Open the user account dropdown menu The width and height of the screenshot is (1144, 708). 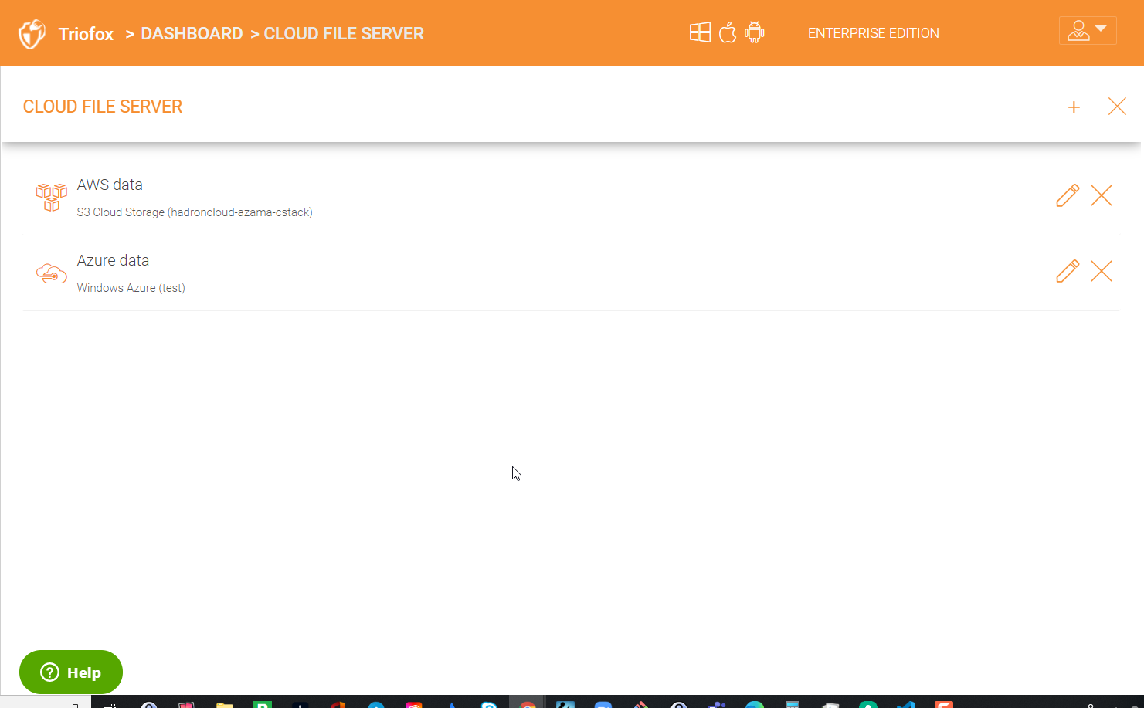pyautogui.click(x=1088, y=31)
